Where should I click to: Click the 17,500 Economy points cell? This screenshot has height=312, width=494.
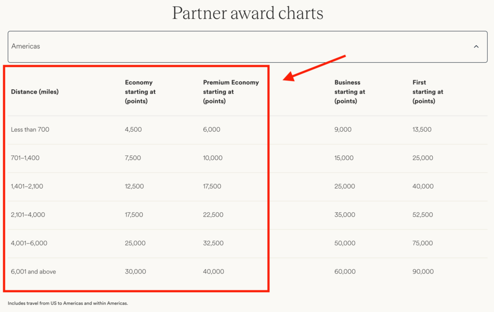click(x=135, y=215)
